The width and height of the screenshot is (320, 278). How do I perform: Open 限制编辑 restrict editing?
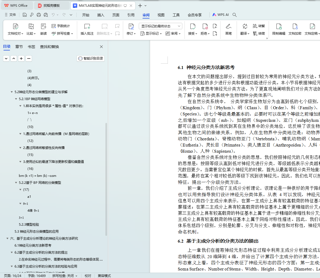click(x=279, y=29)
